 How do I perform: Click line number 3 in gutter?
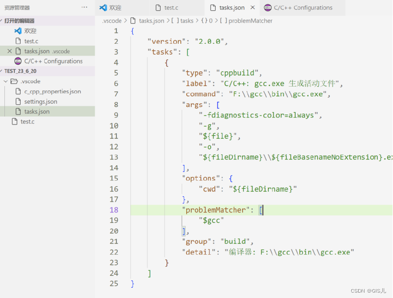coord(116,52)
